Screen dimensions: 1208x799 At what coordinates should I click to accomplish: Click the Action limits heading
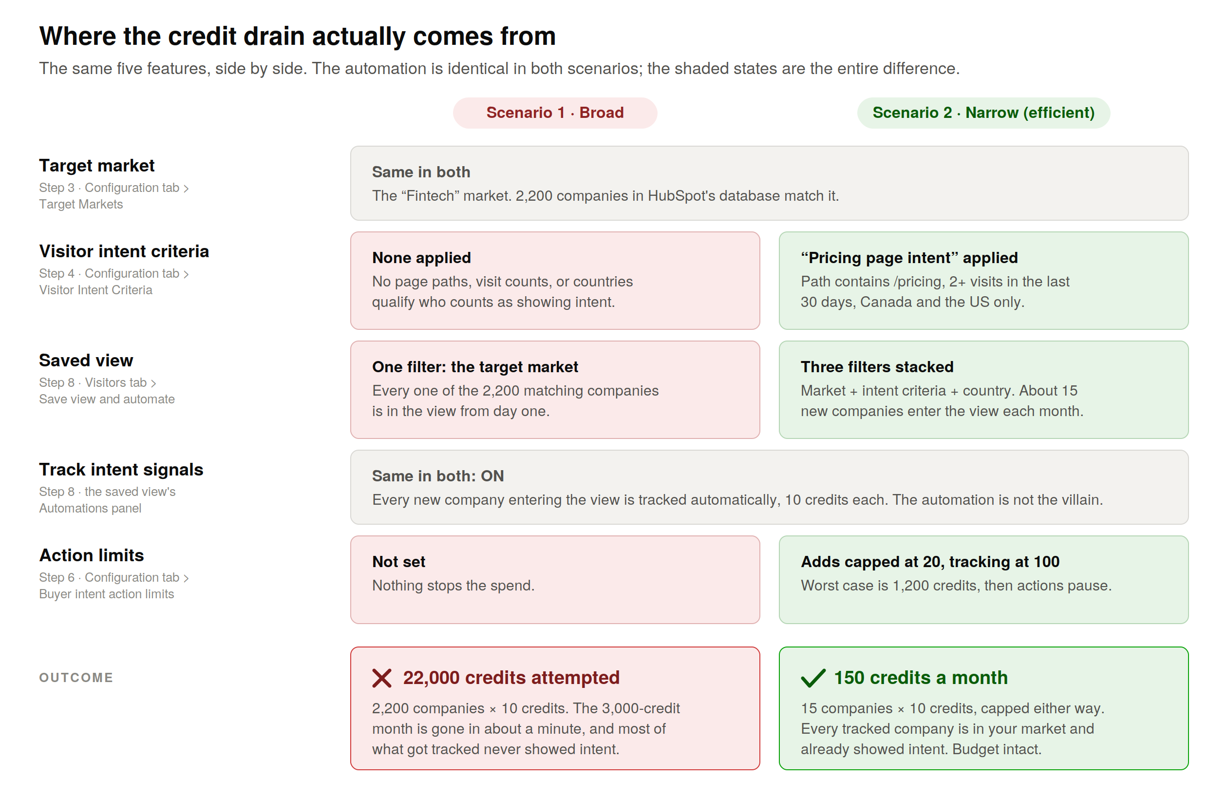pos(92,555)
